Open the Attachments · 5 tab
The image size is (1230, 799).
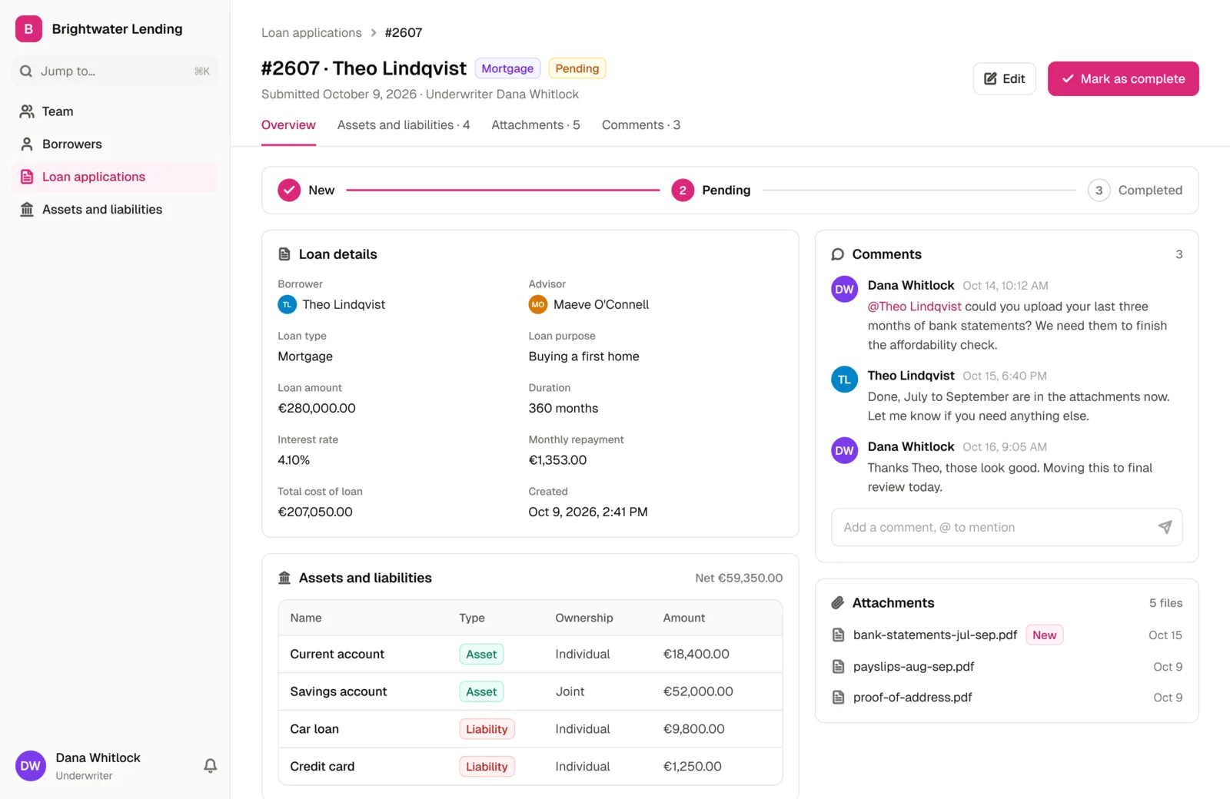click(x=536, y=125)
